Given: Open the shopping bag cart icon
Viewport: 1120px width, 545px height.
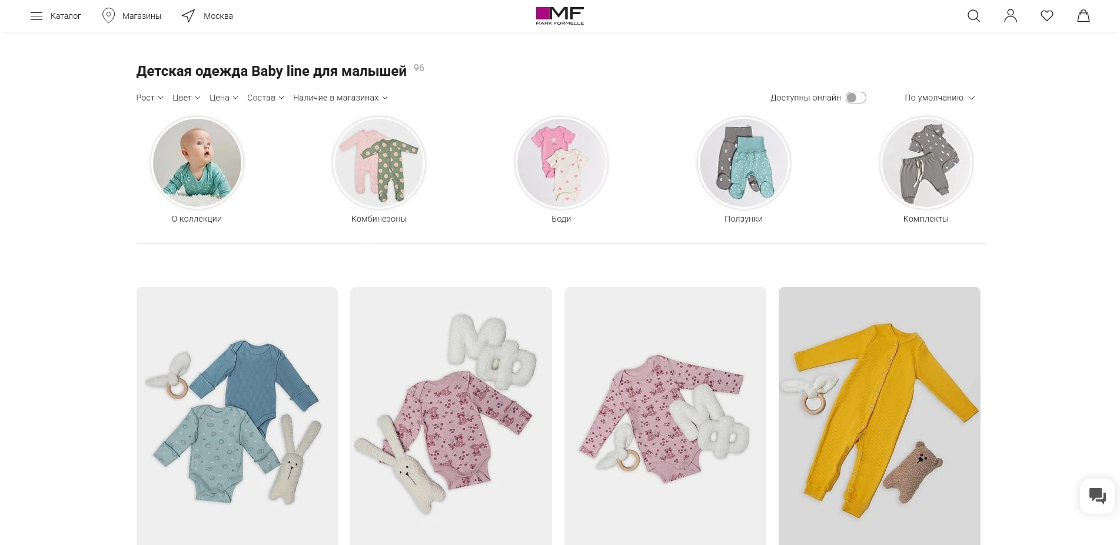Looking at the screenshot, I should click(1083, 16).
